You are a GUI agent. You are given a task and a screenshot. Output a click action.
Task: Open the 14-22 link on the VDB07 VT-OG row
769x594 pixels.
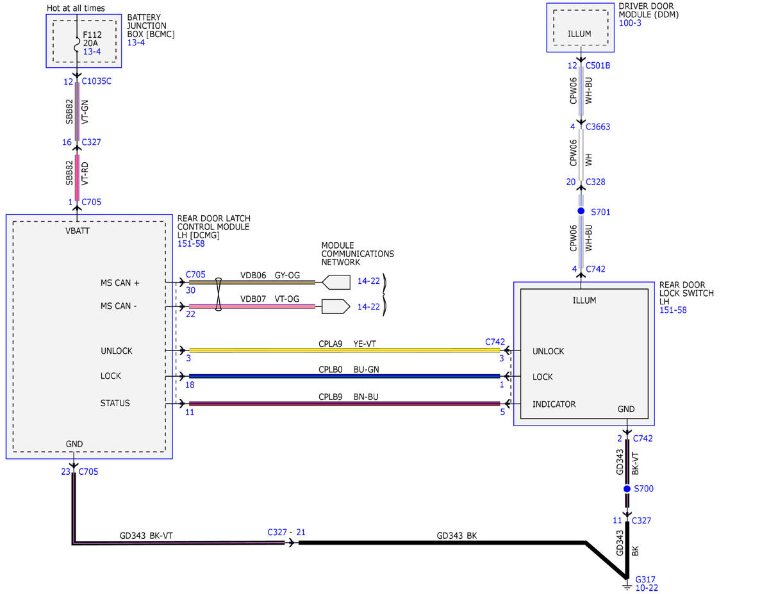point(368,307)
